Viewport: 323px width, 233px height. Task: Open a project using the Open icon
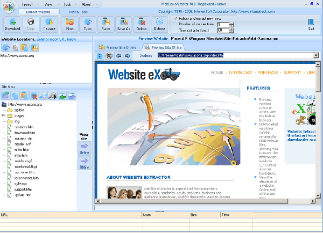[x=88, y=24]
